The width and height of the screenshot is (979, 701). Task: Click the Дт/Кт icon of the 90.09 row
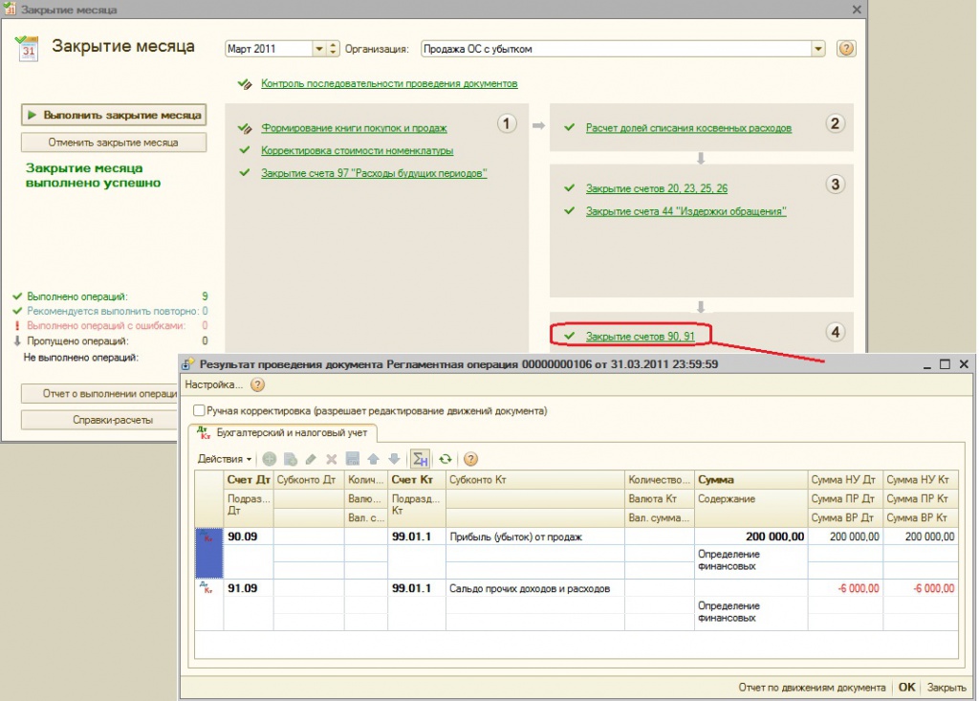(x=208, y=537)
